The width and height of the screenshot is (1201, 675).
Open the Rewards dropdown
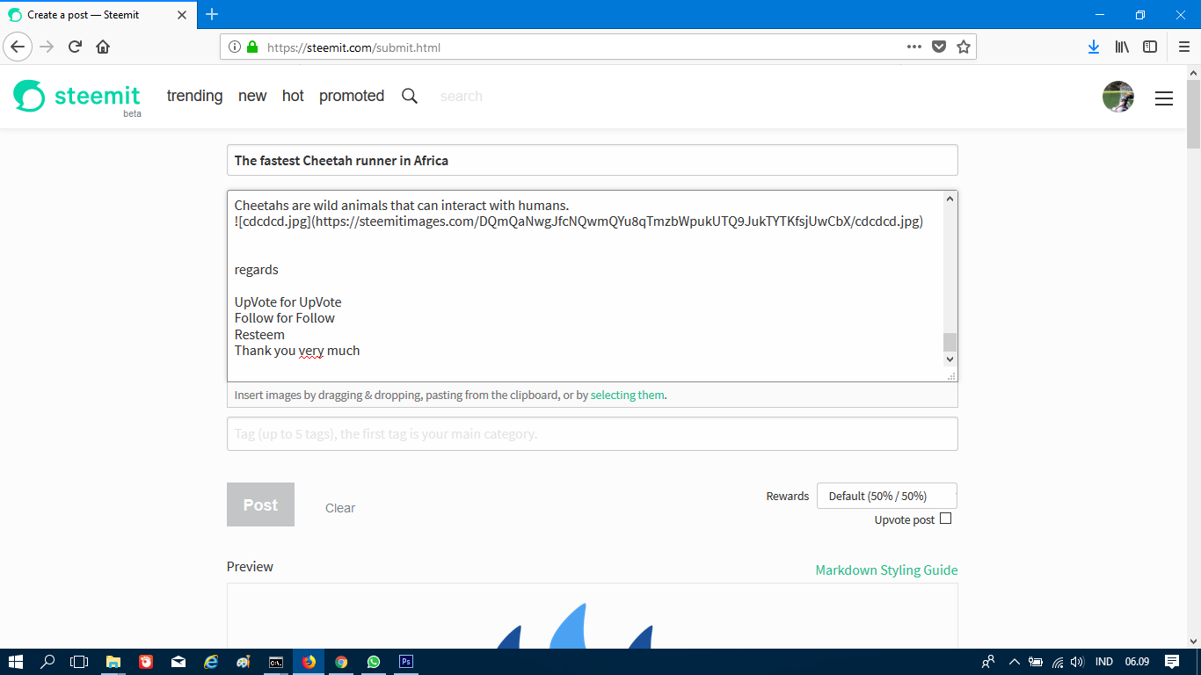[x=887, y=496]
